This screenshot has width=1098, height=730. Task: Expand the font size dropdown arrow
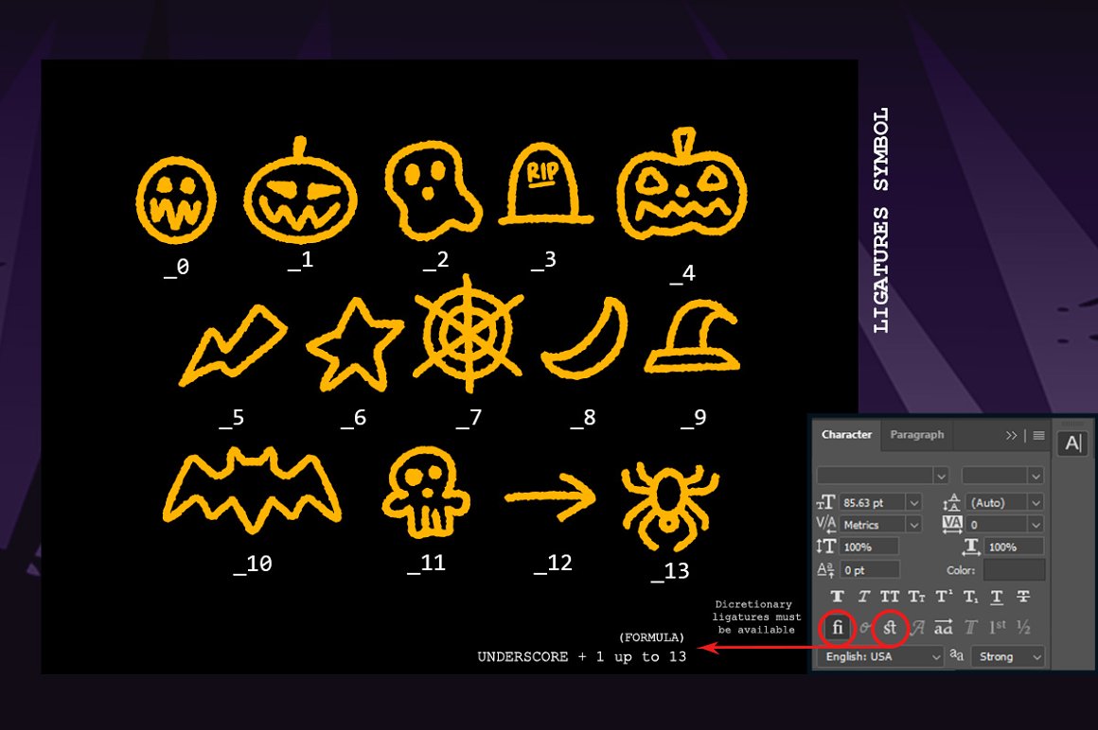tap(913, 503)
